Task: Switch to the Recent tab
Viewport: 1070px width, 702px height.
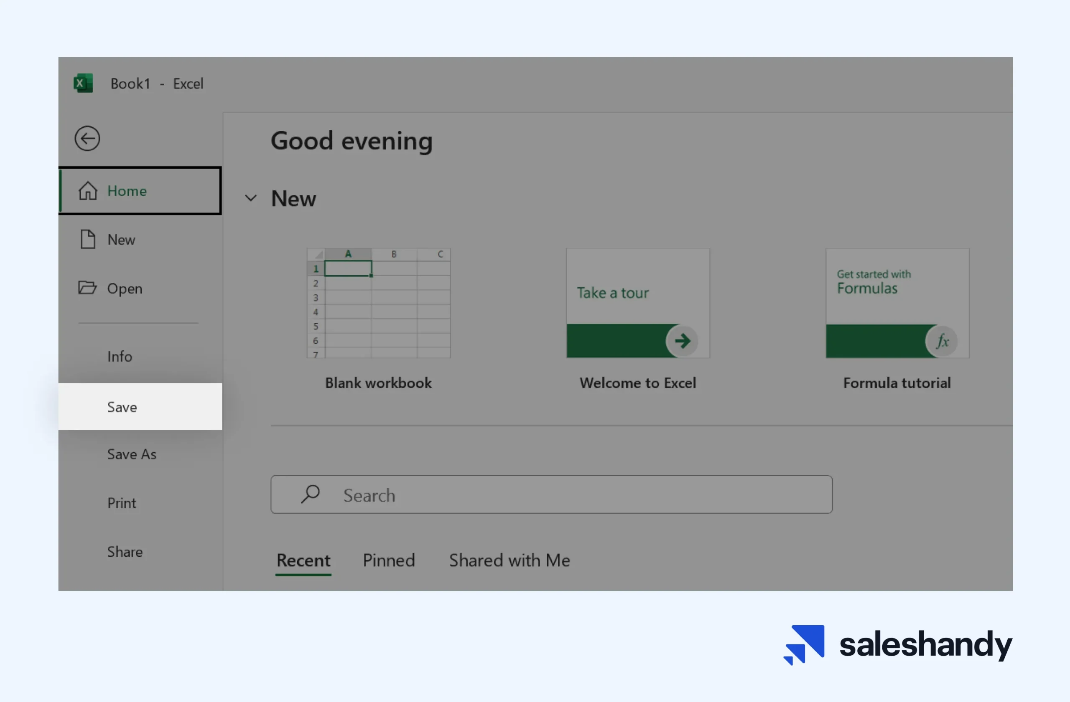Action: pos(303,561)
